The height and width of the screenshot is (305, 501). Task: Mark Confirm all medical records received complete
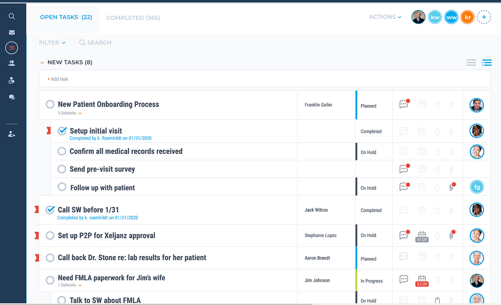(62, 151)
